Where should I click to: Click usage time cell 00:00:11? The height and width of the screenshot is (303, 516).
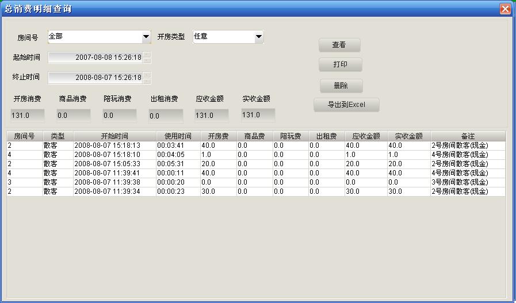click(178, 173)
